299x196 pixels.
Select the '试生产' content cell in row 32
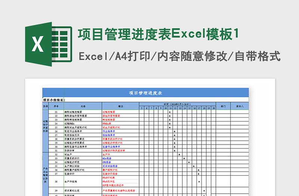[x=83, y=154]
